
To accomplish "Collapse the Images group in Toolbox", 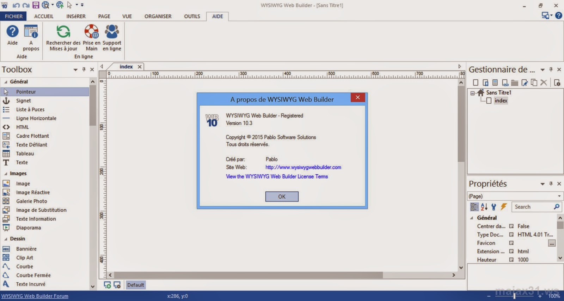I will (x=6, y=174).
